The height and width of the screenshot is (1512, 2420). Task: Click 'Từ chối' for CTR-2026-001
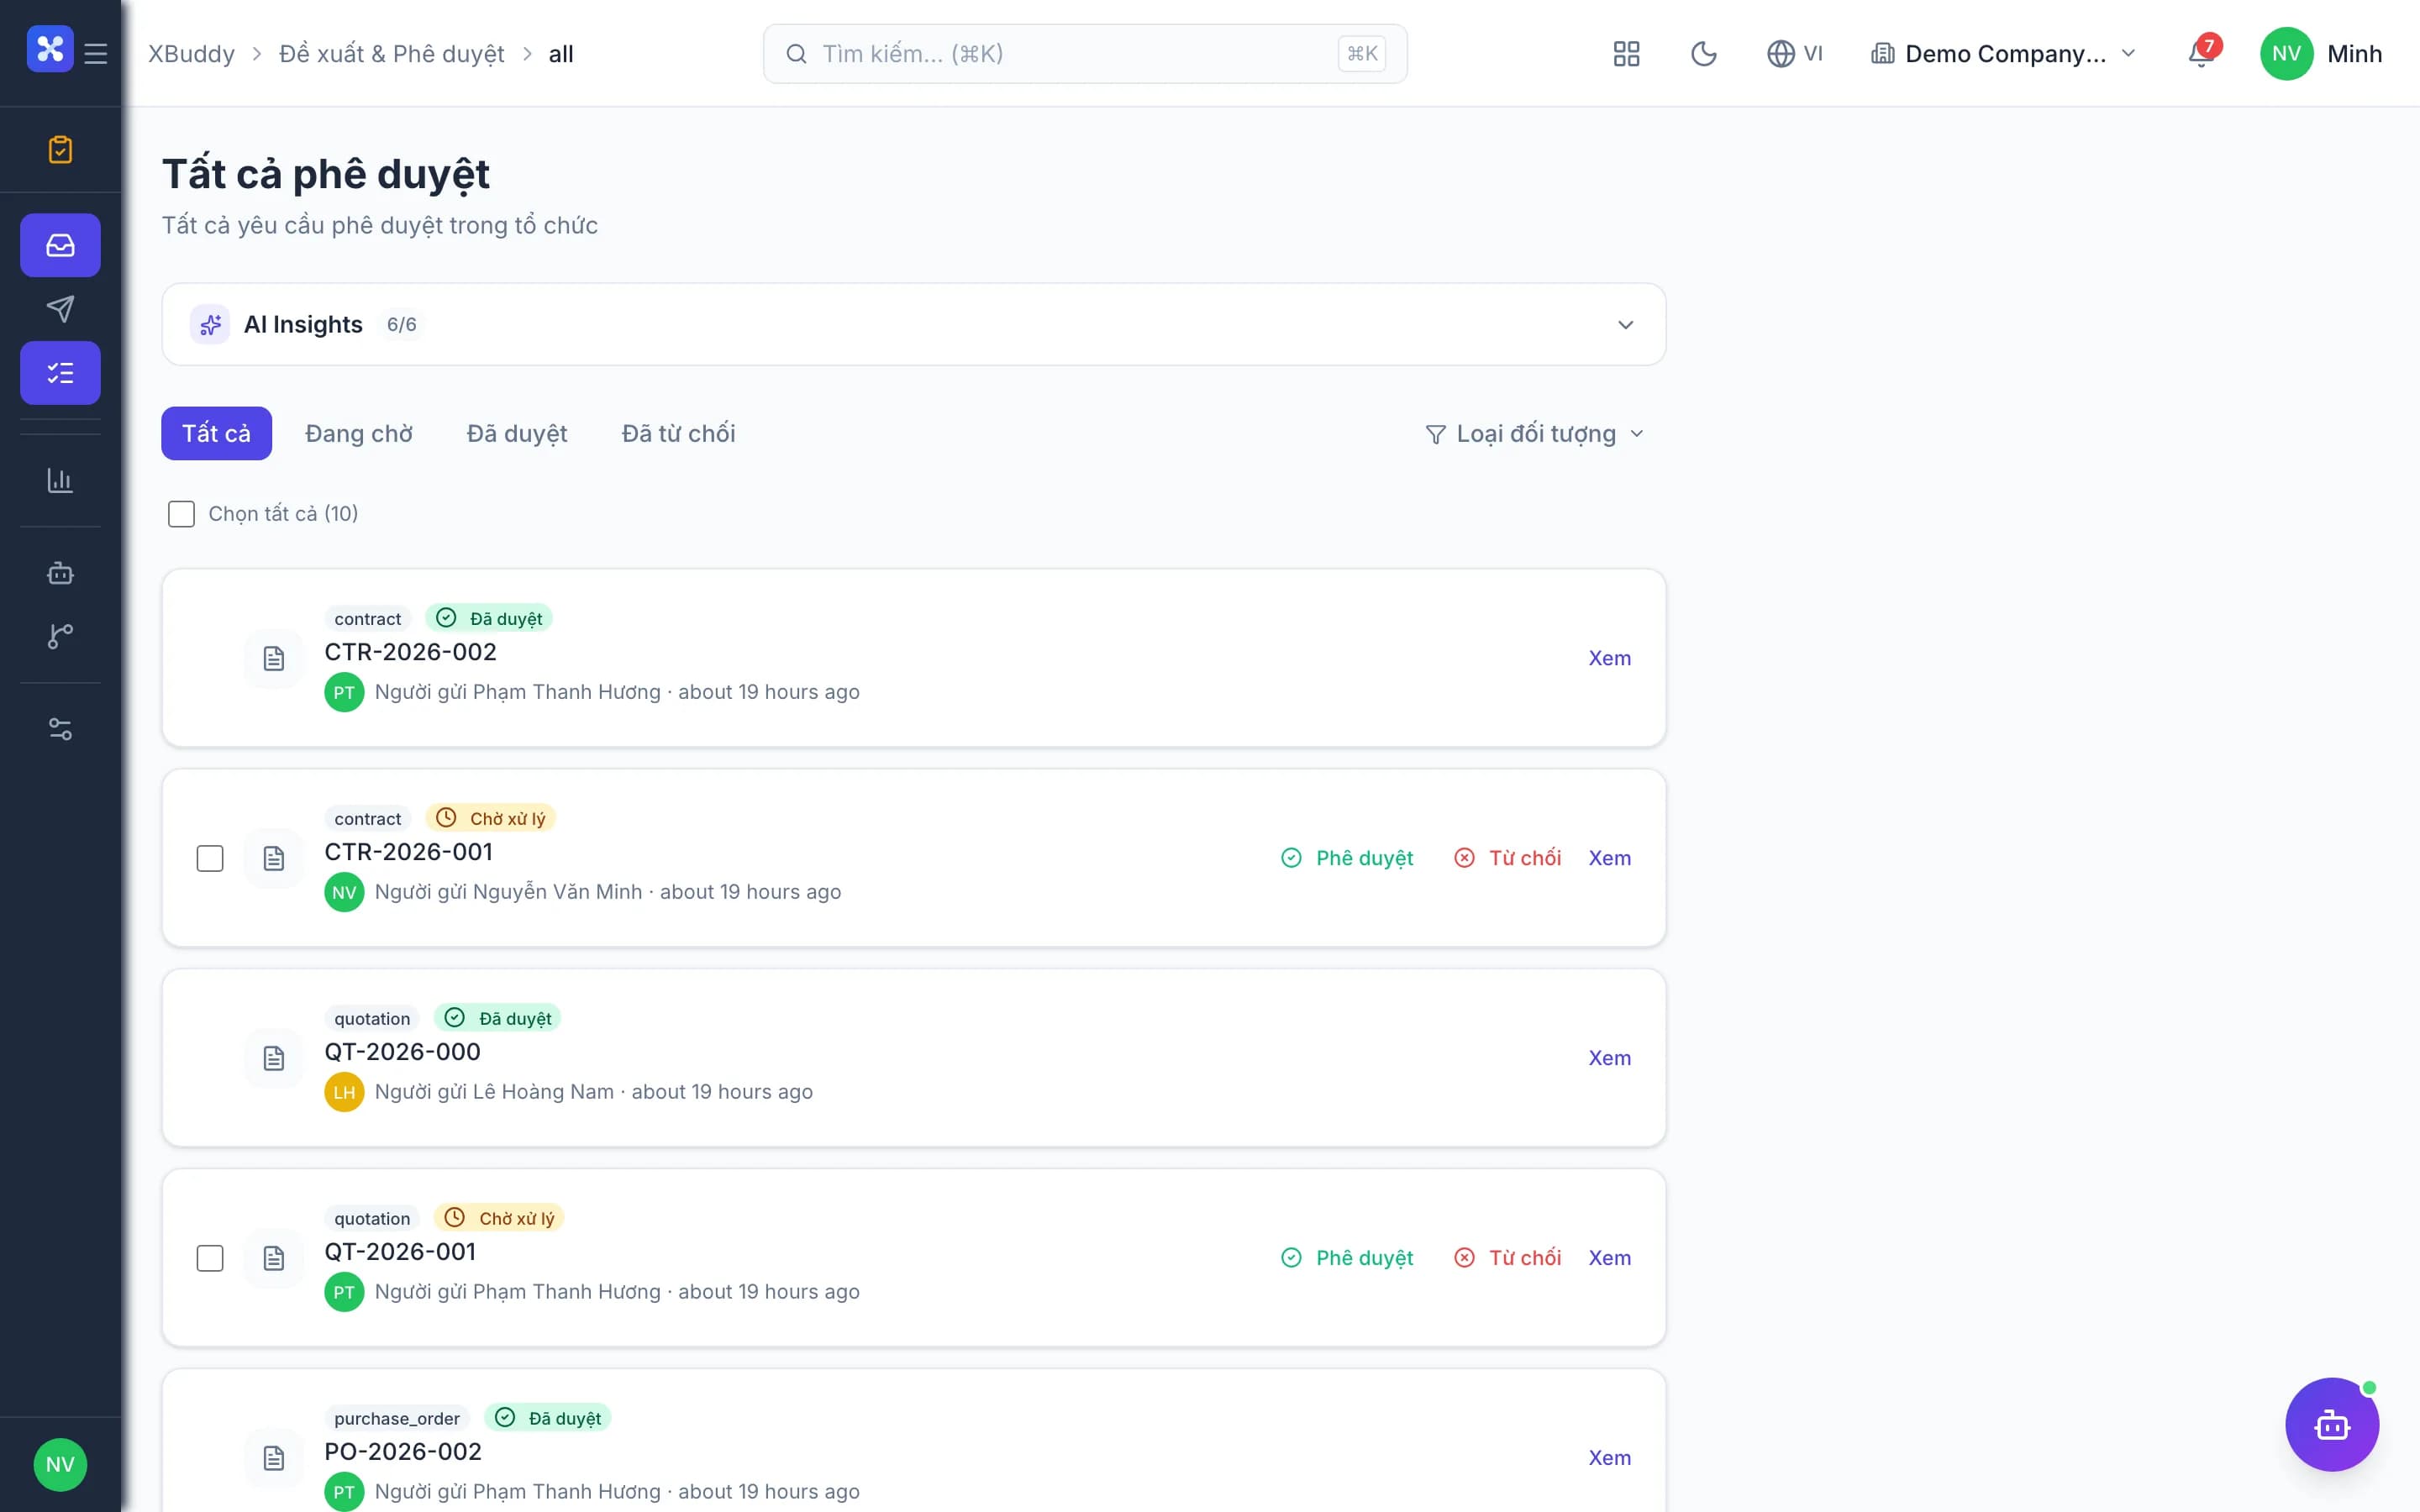(1507, 858)
